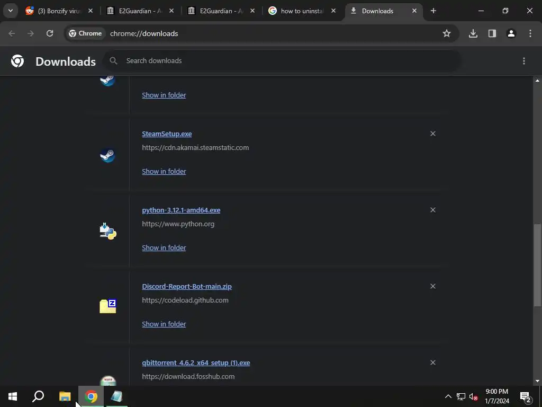Show SteamSetup.exe in folder

point(164,171)
